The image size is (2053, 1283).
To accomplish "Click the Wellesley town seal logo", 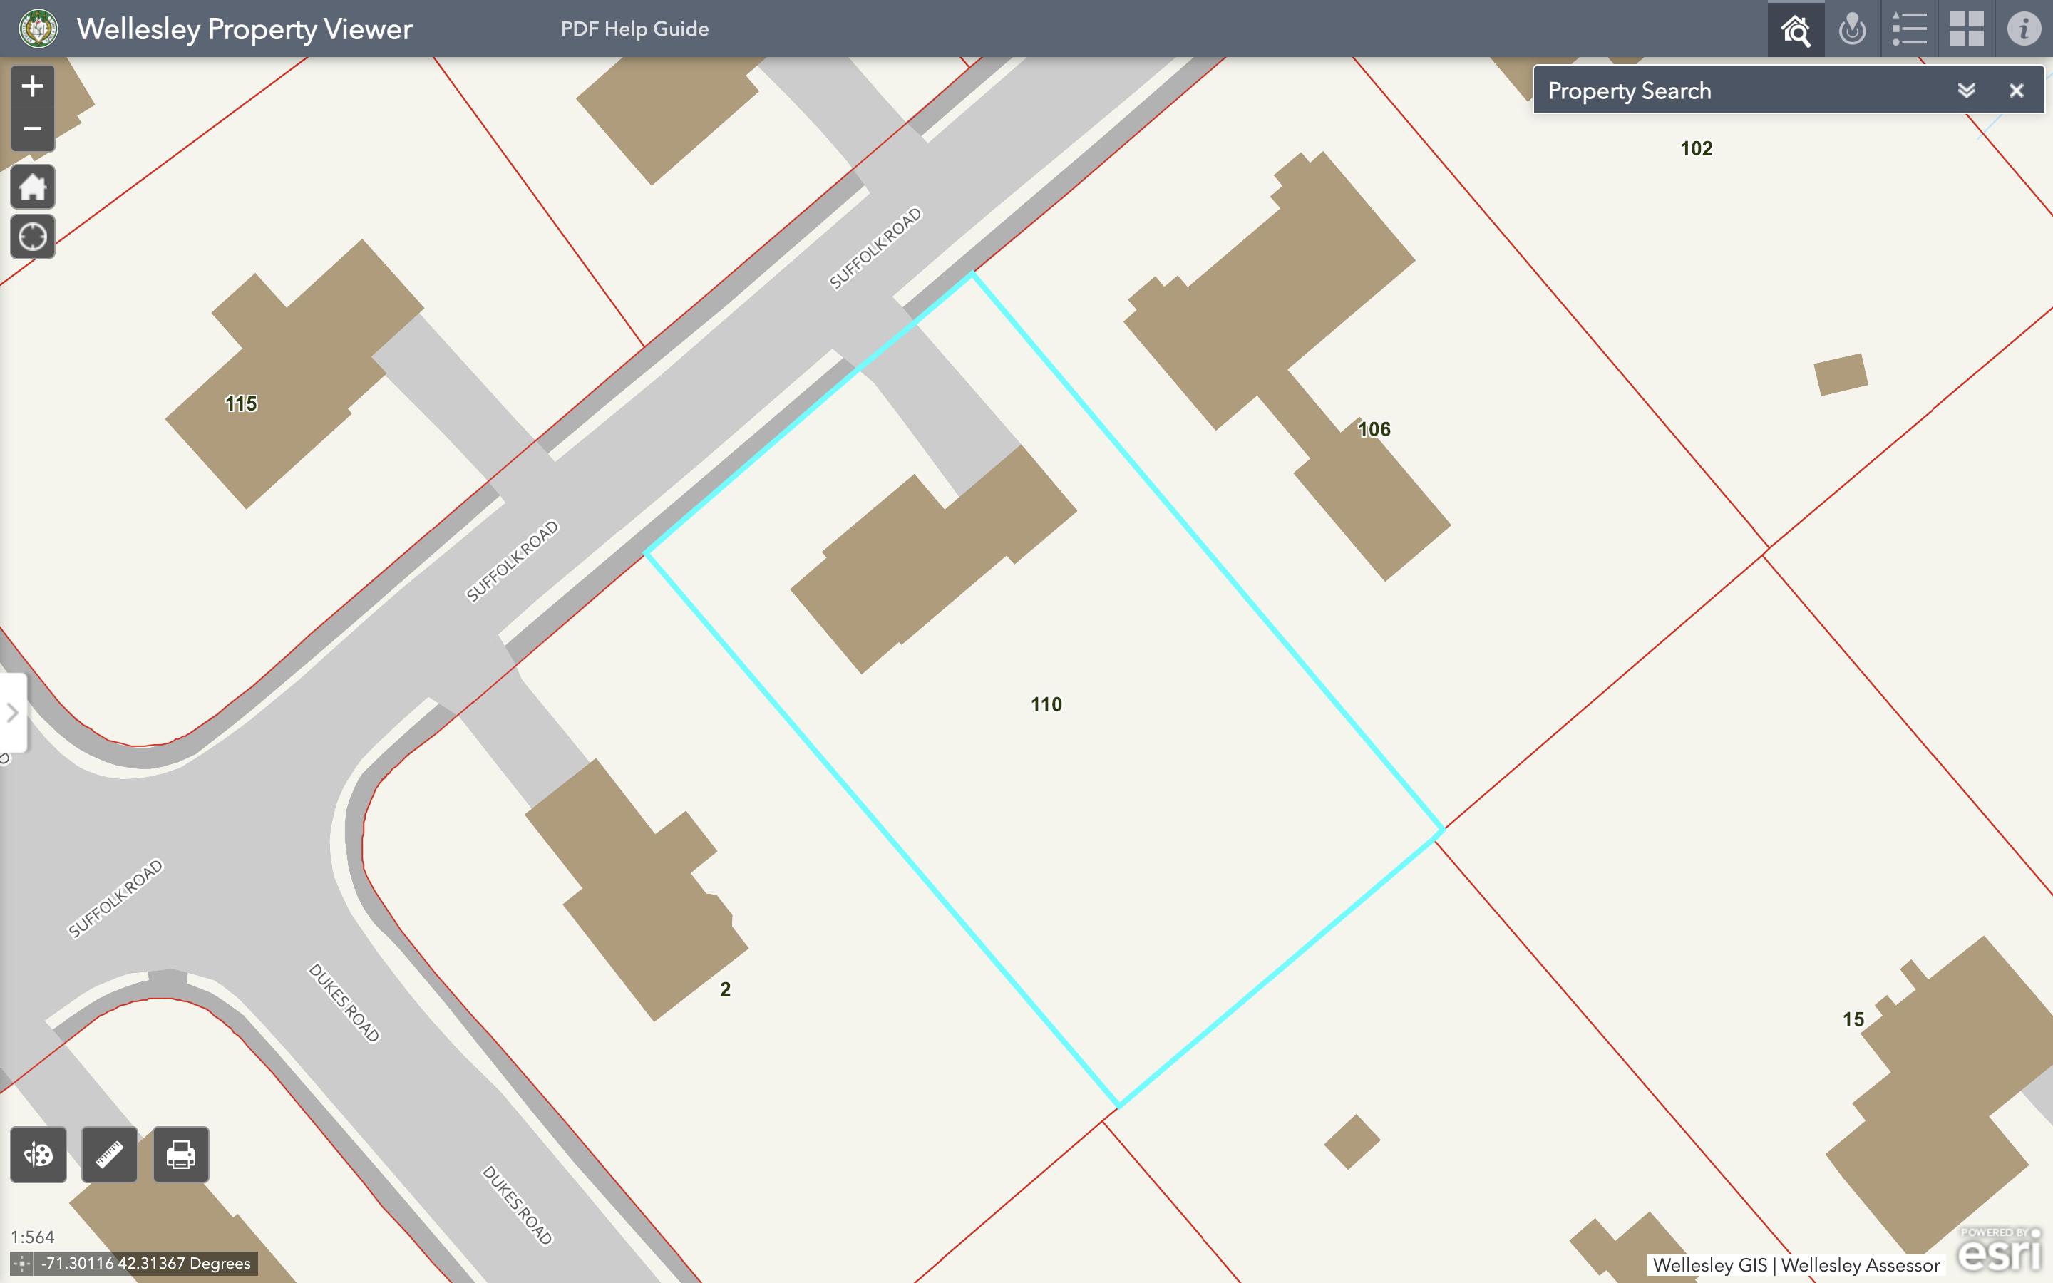I will click(x=38, y=29).
